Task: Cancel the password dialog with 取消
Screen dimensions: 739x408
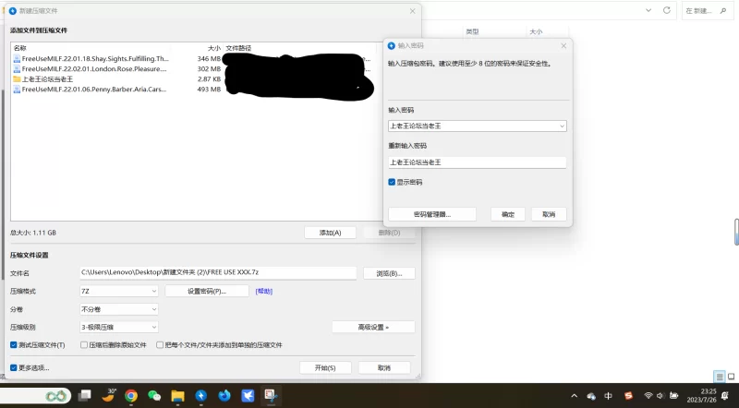Action: pos(549,214)
